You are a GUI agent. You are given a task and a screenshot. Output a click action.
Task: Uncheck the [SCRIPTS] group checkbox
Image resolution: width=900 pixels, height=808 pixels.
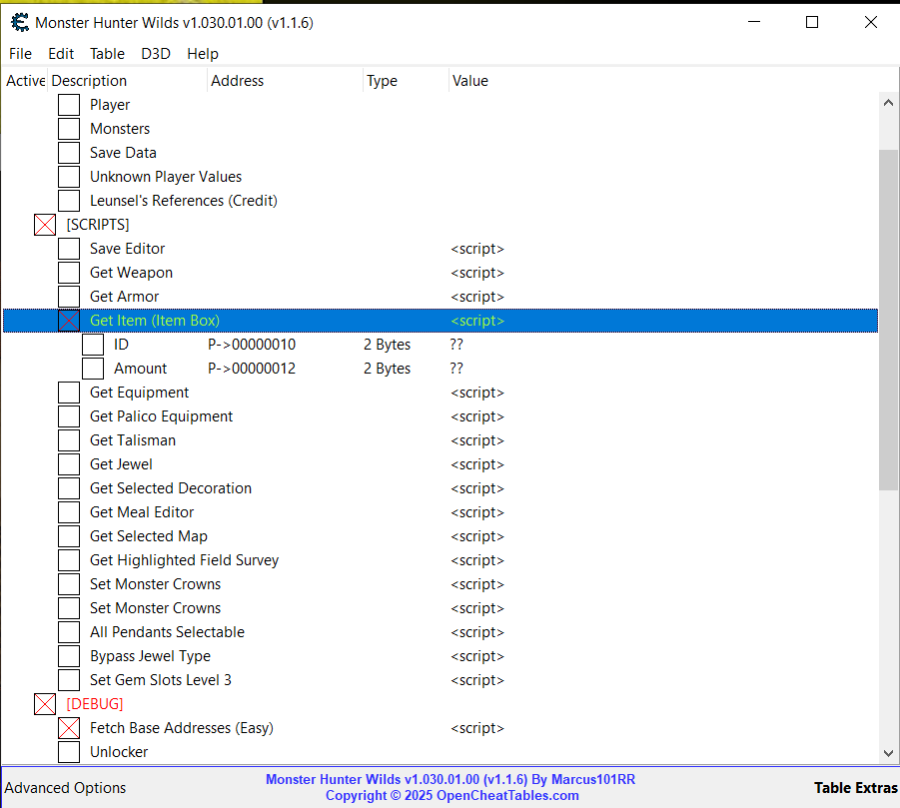pos(45,225)
